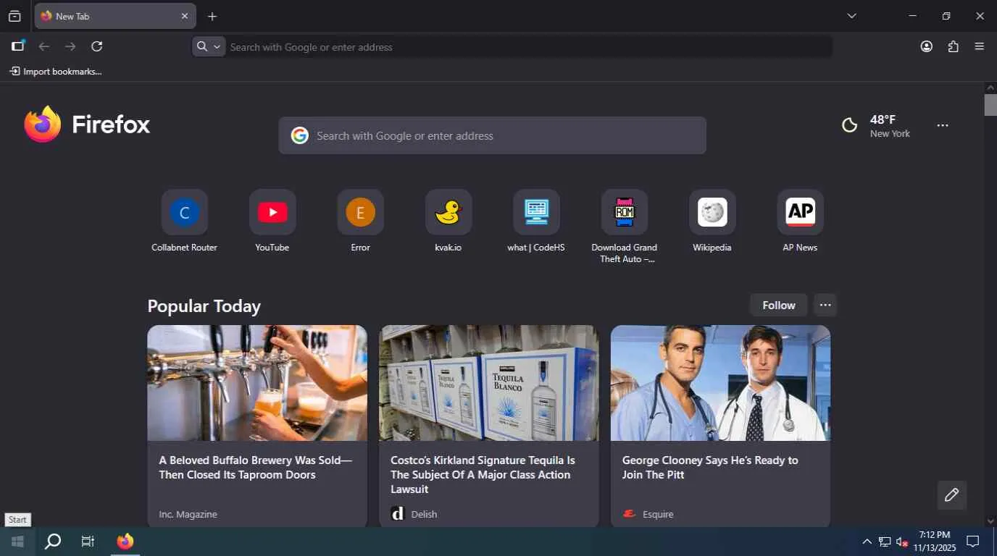997x556 pixels.
Task: Click the scrollbar up arrow
Action: (x=990, y=88)
